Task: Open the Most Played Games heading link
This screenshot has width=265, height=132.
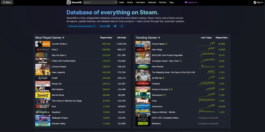Action: [50, 38]
